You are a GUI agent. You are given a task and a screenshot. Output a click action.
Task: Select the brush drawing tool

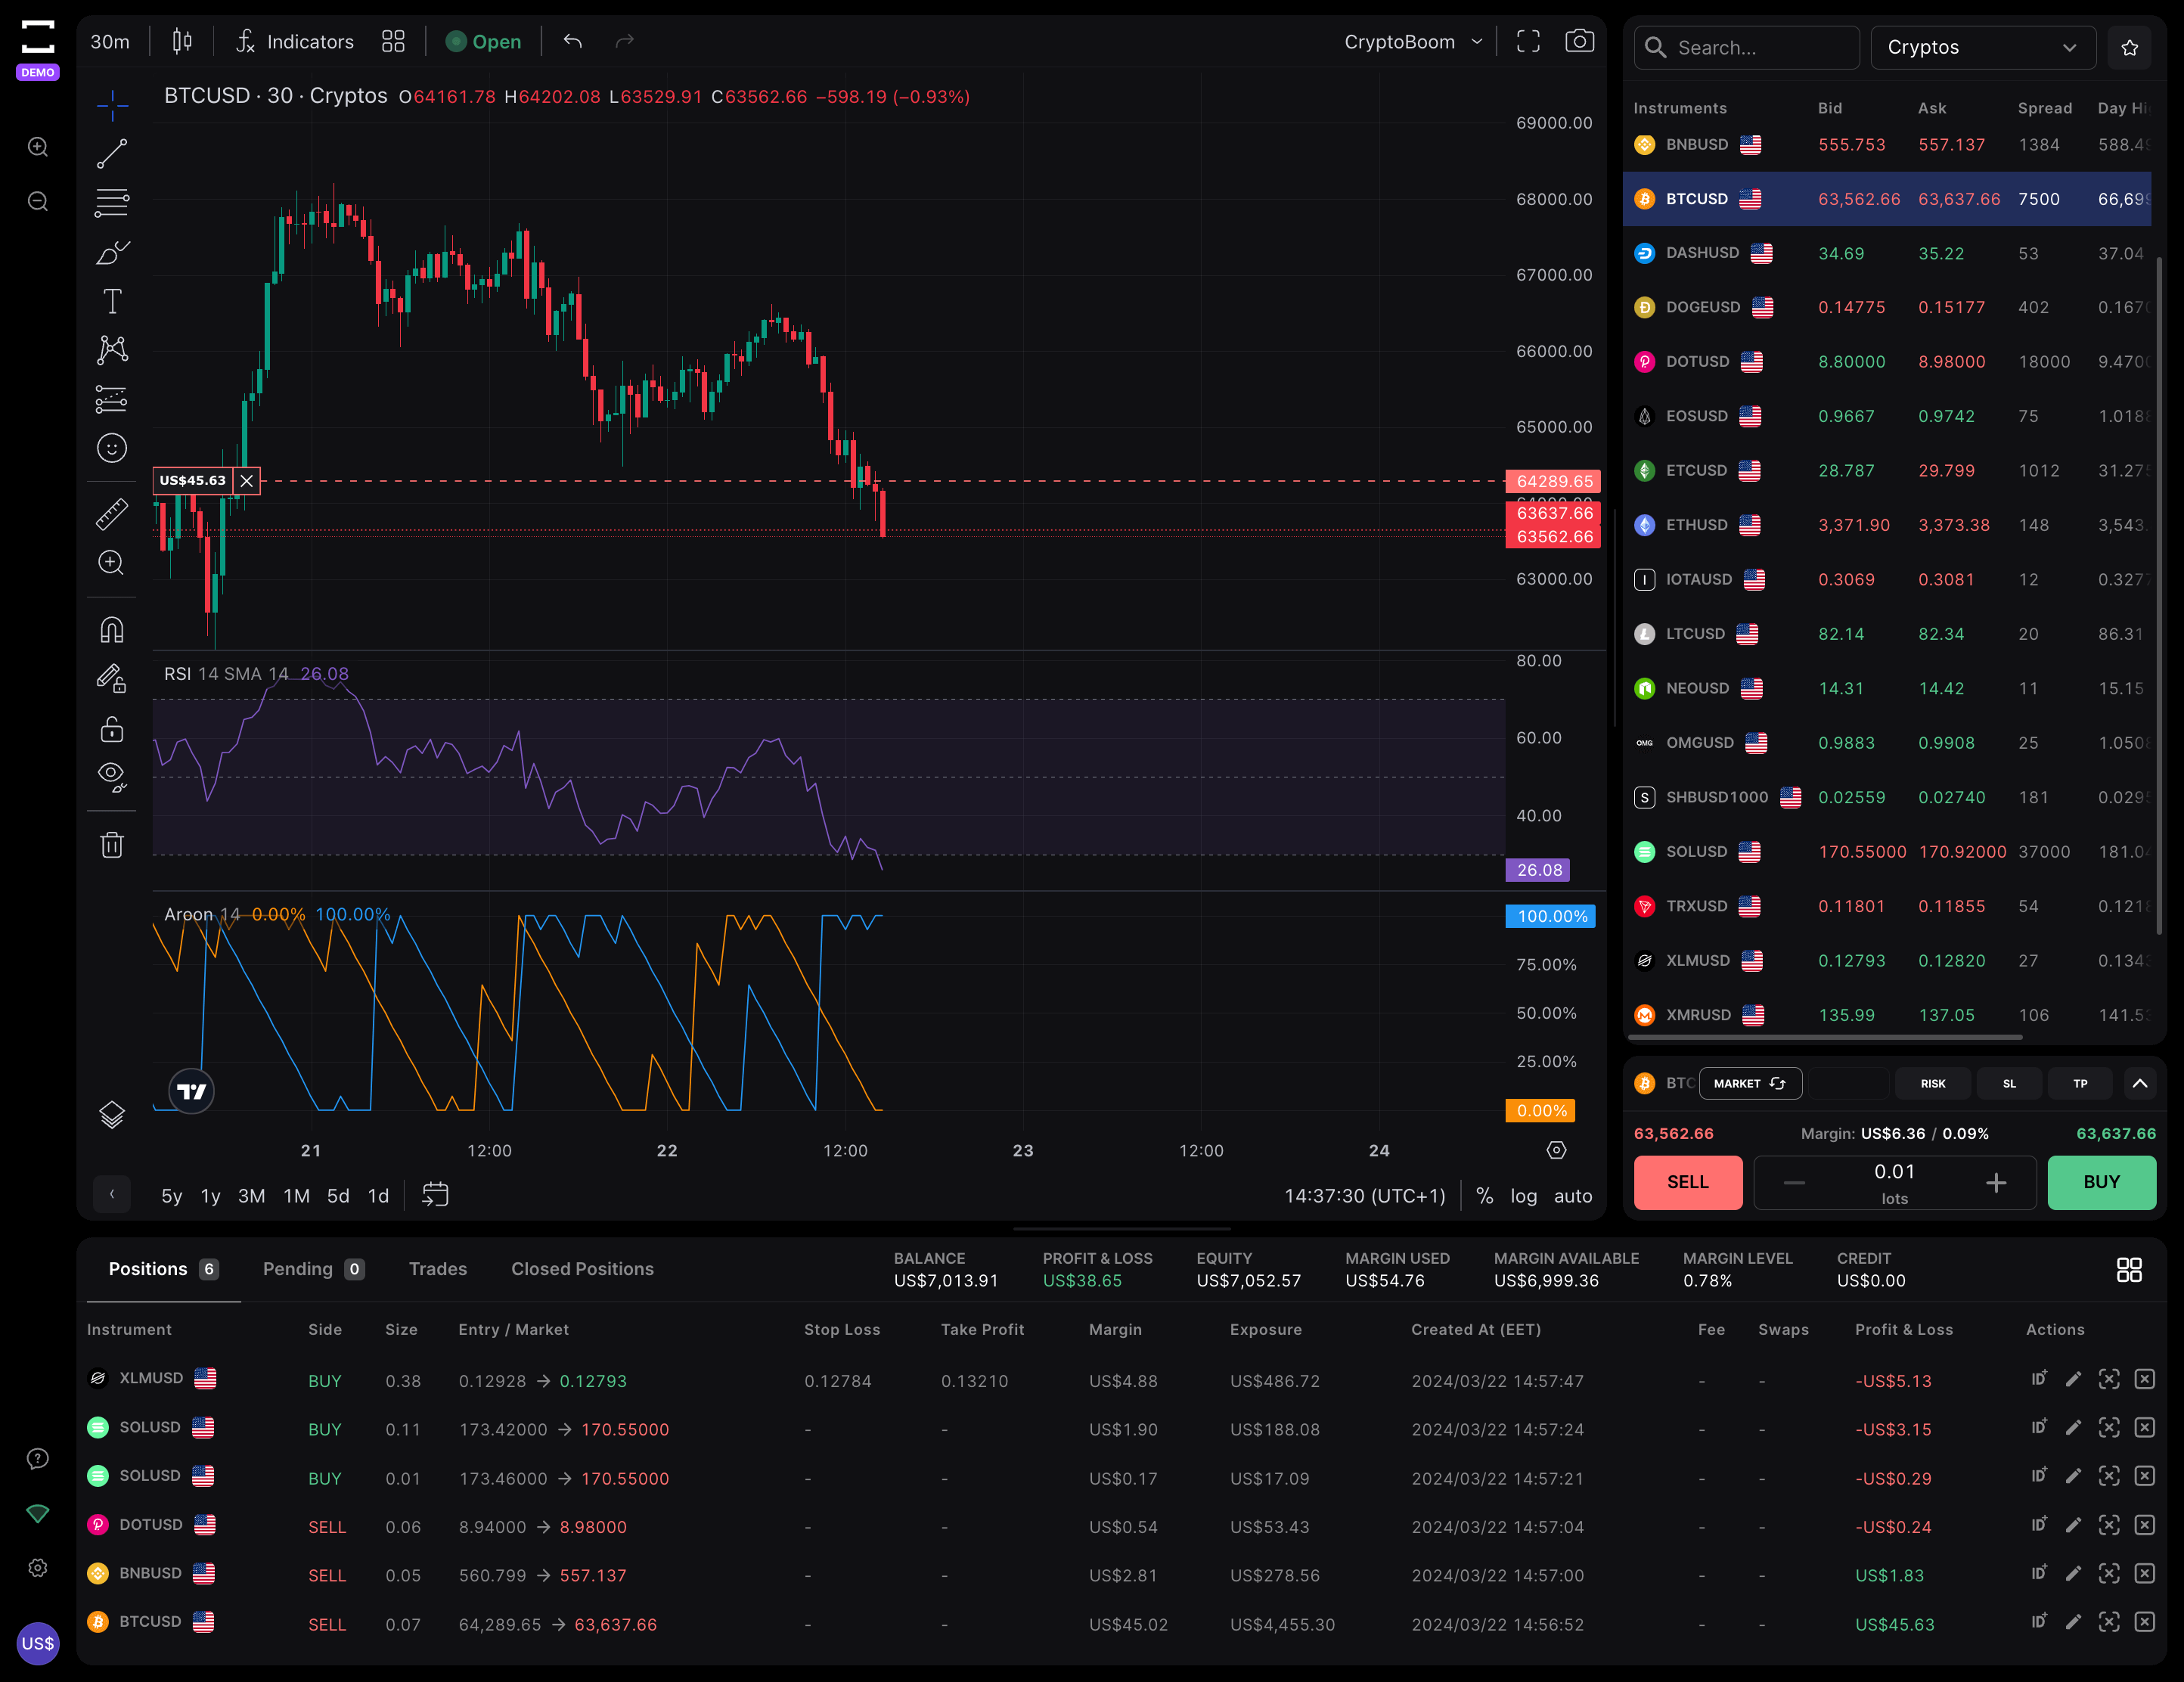[111, 251]
